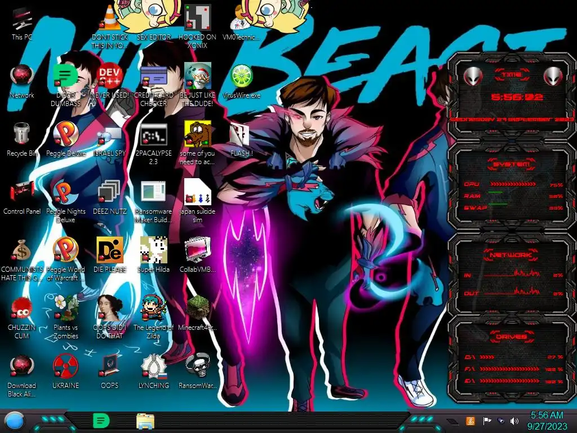Open the Control Panel desktop shortcut
The width and height of the screenshot is (577, 433).
pyautogui.click(x=22, y=197)
